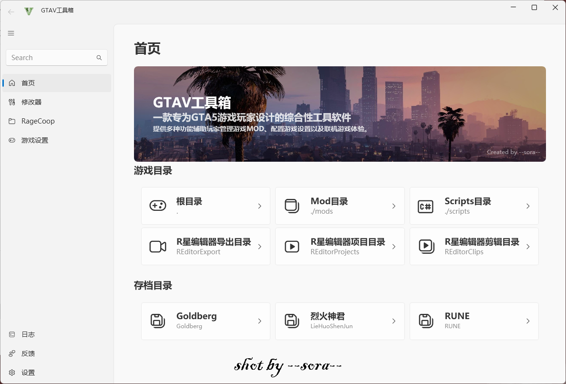This screenshot has width=566, height=384.
Task: Click the REditorProjects subtitle text
Action: point(335,252)
